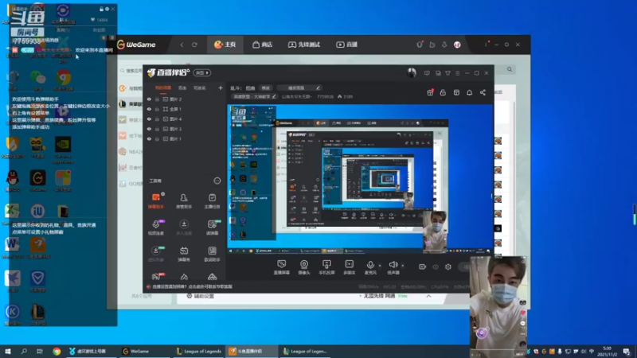637x358 pixels.
Task: Expand microphone options arrow
Action: click(380, 266)
